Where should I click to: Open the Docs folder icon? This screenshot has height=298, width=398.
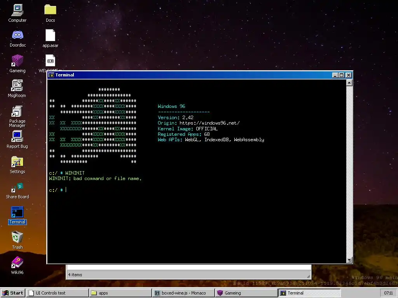tap(50, 13)
